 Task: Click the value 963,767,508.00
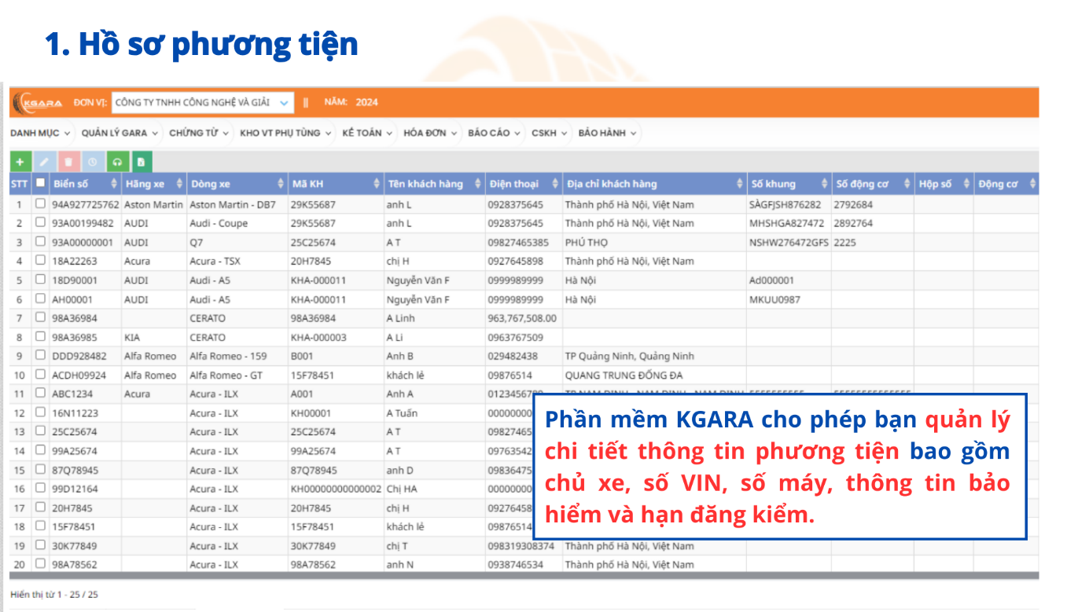pos(522,318)
